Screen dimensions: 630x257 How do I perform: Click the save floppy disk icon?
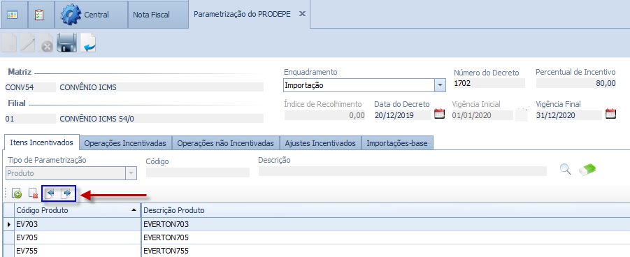(x=66, y=43)
